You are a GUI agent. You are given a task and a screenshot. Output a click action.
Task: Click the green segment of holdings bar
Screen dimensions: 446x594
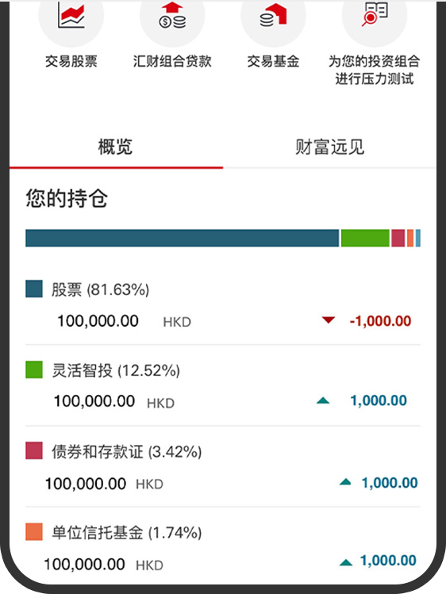pos(365,238)
